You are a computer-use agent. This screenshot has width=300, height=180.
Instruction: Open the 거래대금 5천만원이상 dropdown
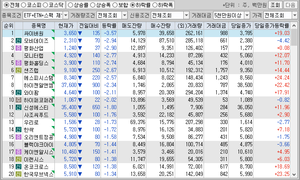(247, 15)
